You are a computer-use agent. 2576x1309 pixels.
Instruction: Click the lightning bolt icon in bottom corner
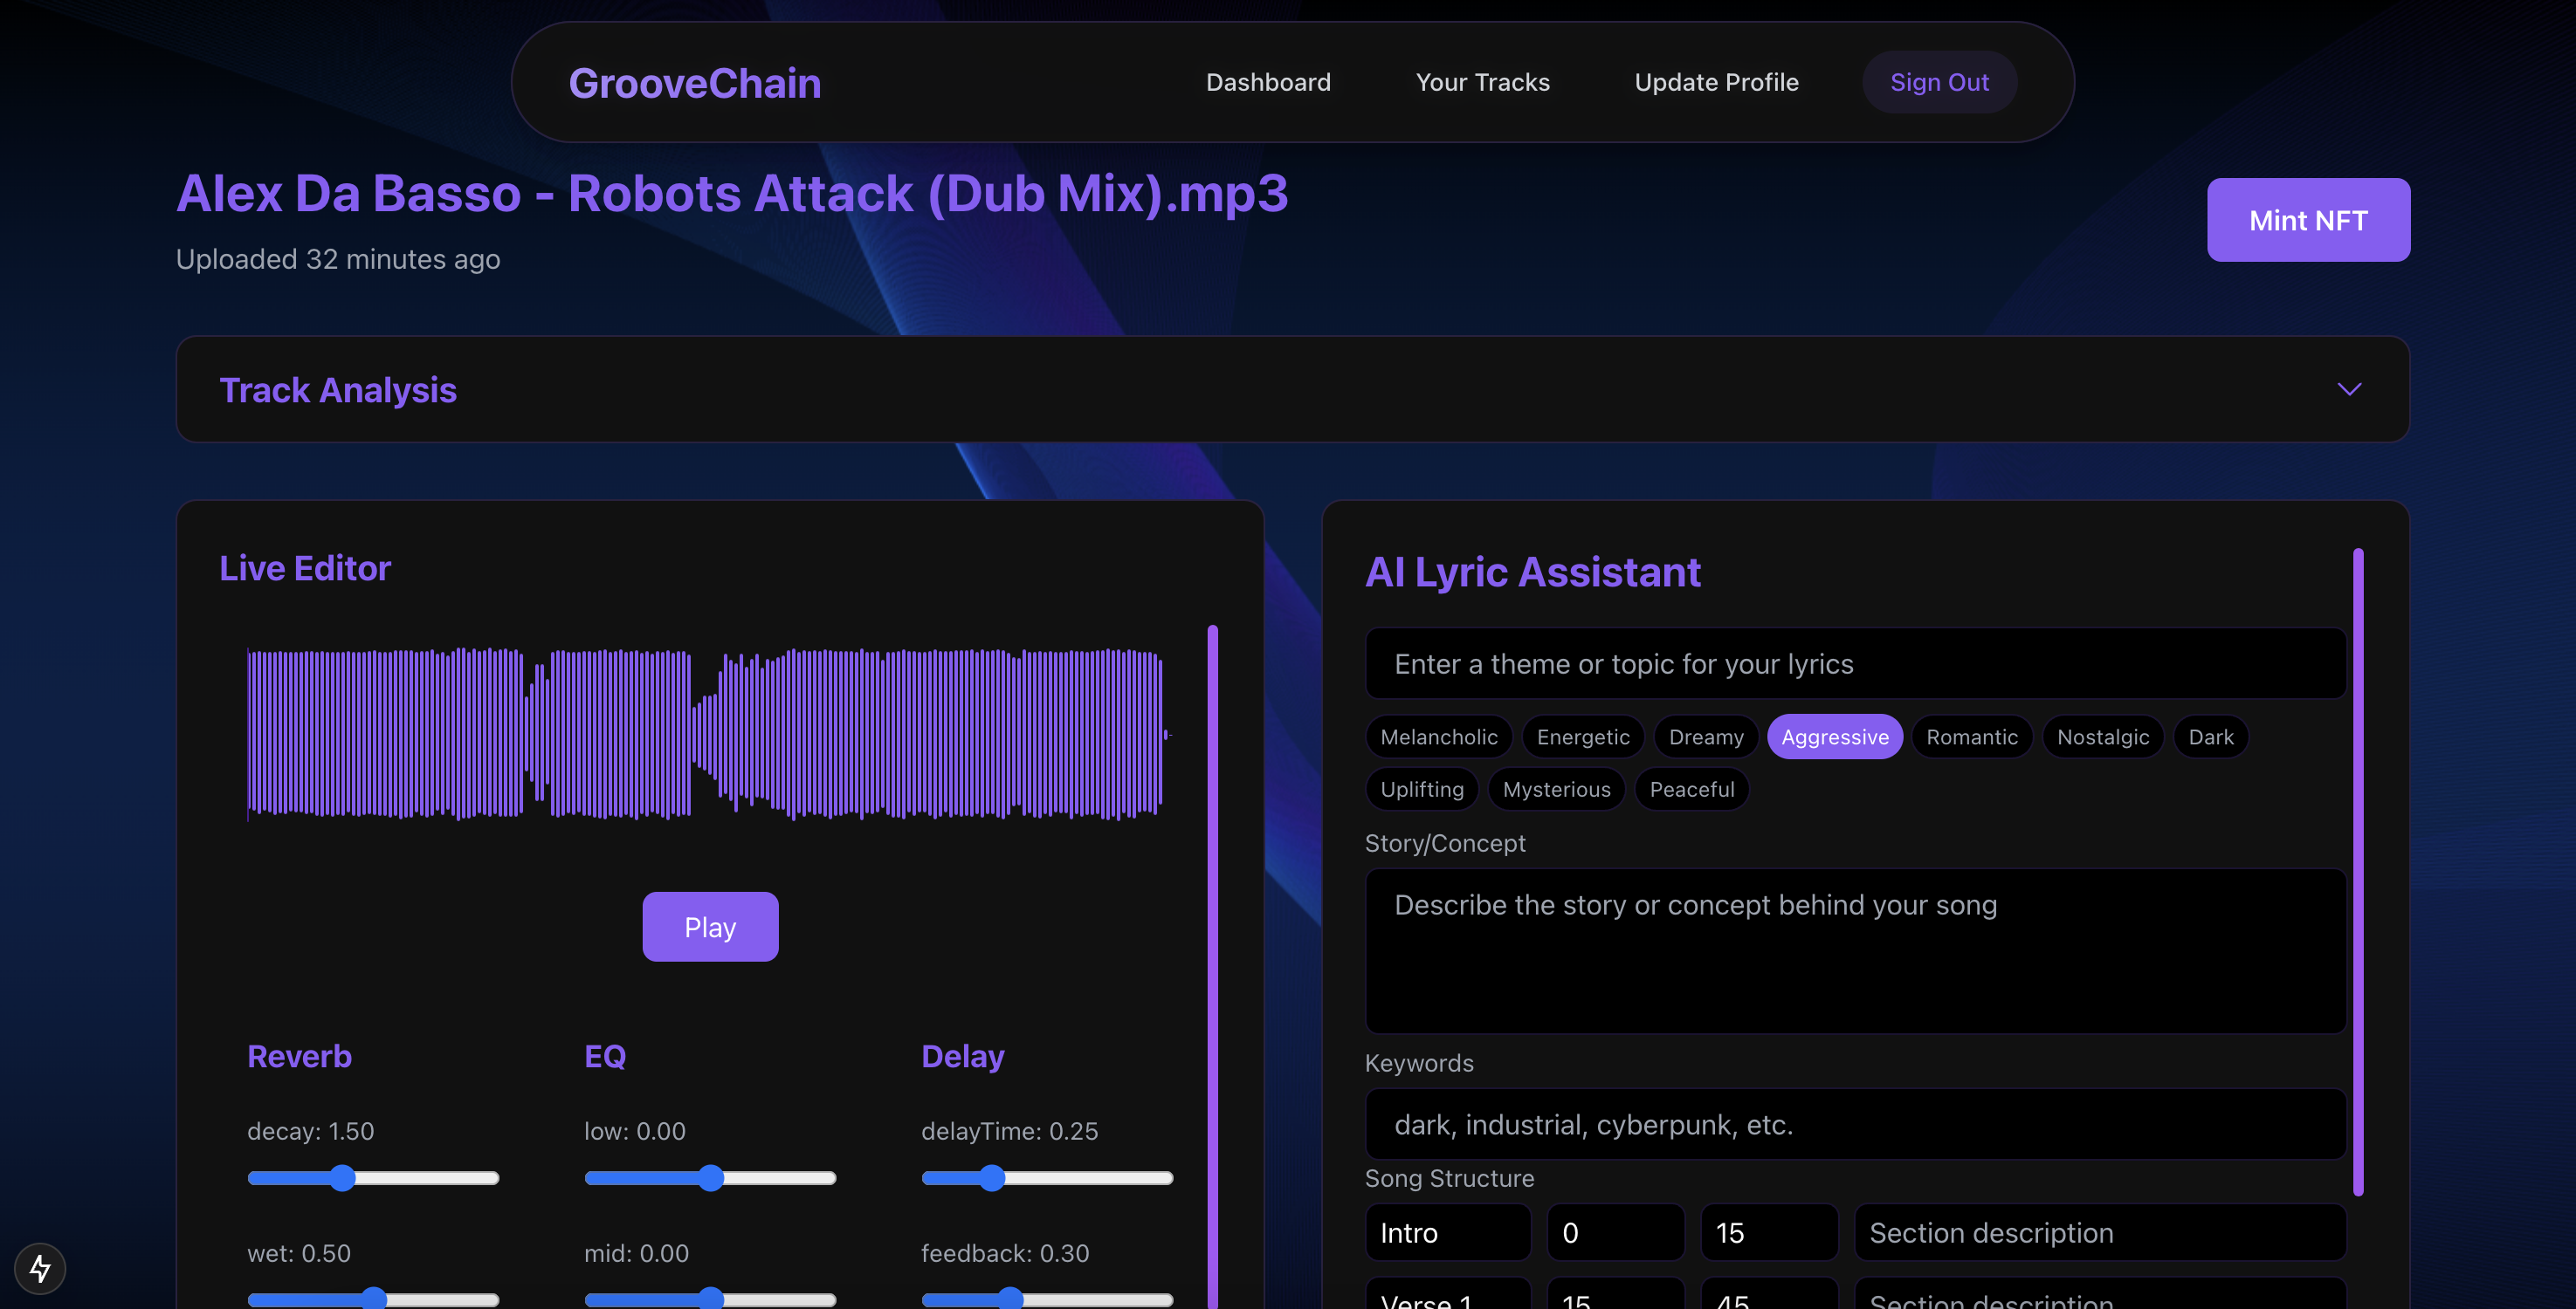coord(40,1268)
